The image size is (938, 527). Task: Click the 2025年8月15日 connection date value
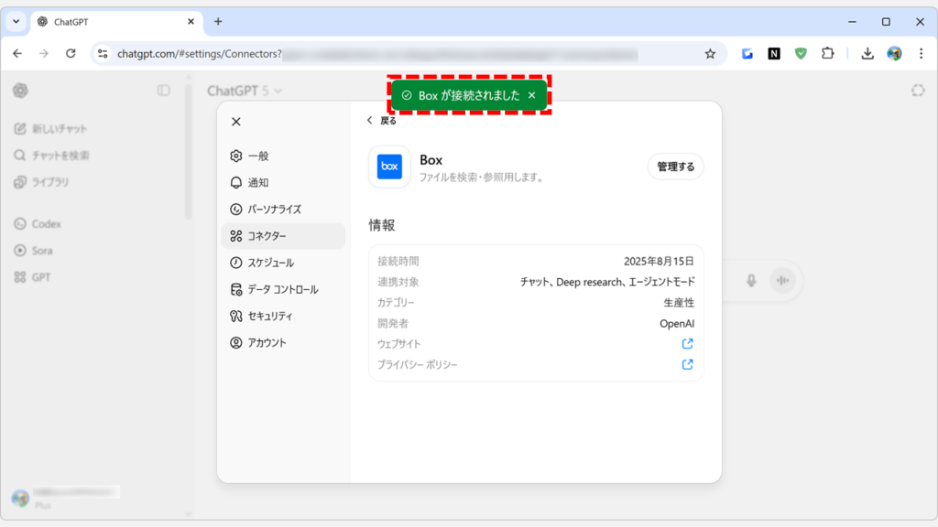[659, 261]
